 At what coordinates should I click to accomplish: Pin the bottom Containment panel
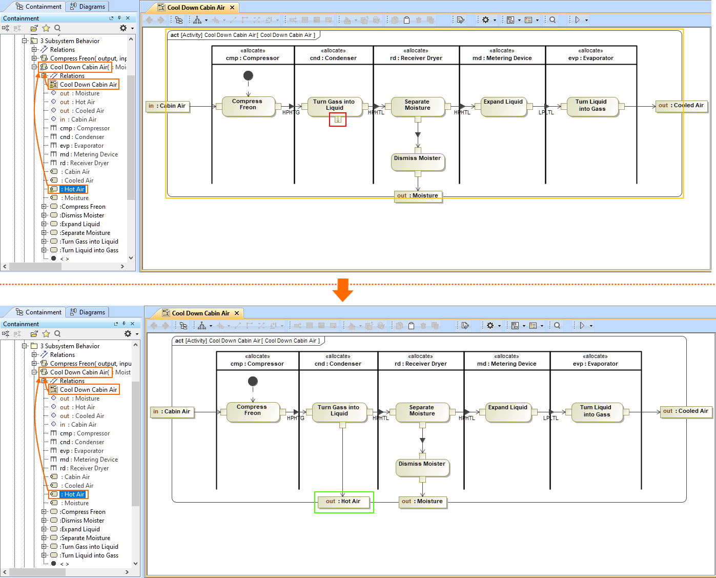tap(124, 324)
